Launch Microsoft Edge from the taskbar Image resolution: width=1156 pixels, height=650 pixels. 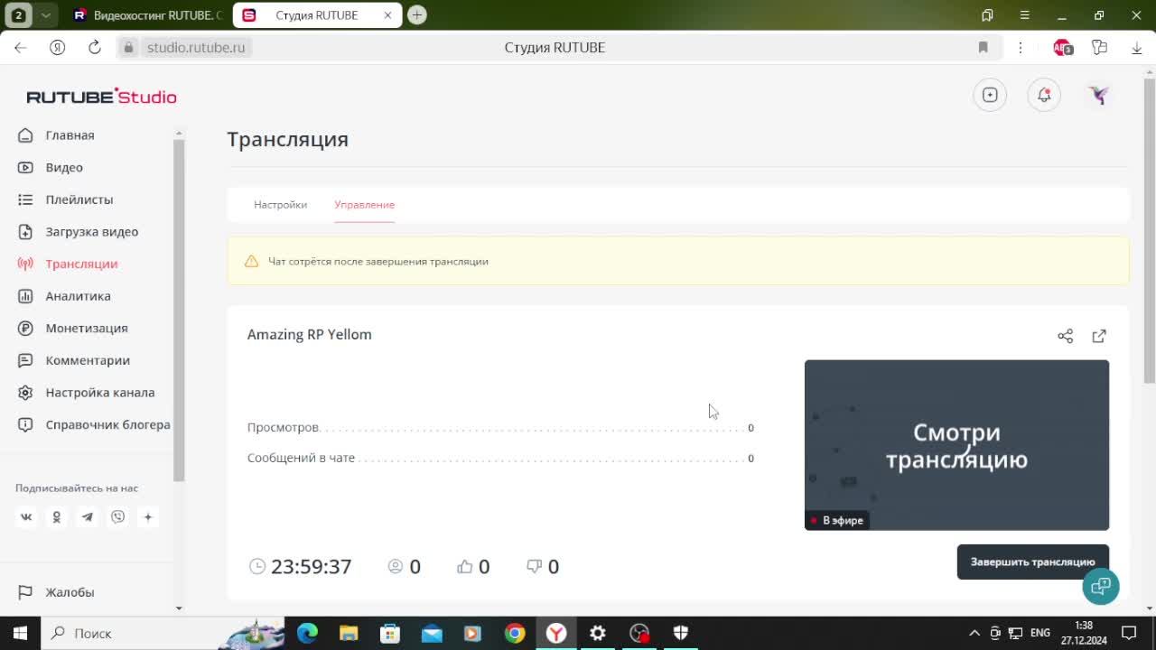click(x=307, y=633)
